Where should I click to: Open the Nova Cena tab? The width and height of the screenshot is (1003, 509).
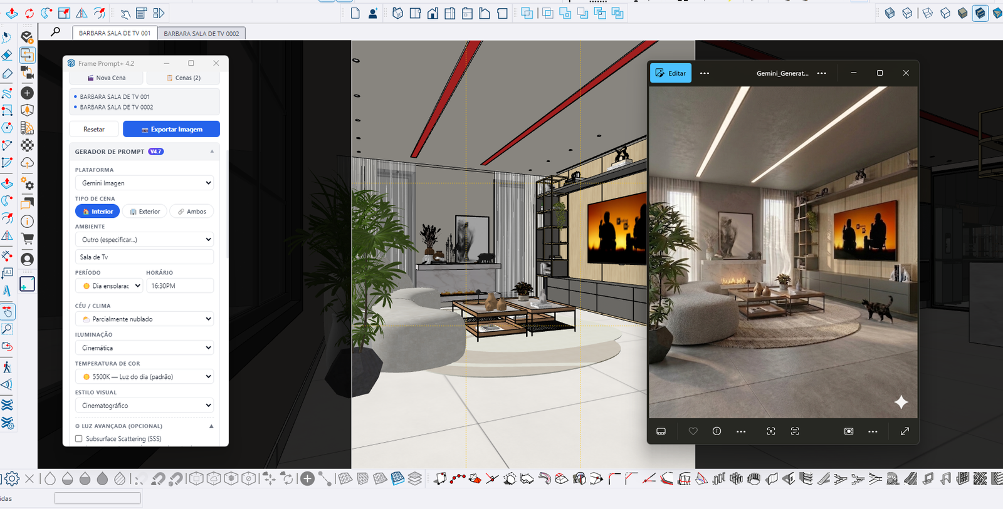point(107,78)
